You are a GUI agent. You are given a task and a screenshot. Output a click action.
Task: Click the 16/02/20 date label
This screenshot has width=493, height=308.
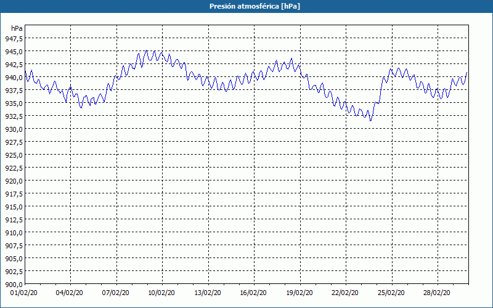253,293
